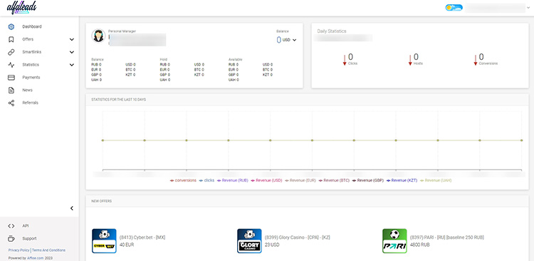This screenshot has height=261, width=534.
Task: Click the Smartlinks chain icon
Action: click(11, 52)
